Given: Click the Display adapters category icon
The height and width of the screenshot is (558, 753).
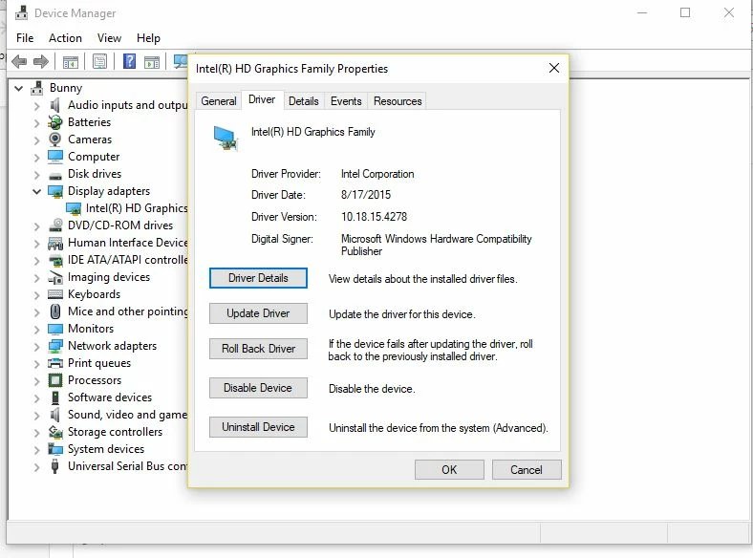Looking at the screenshot, I should coord(55,191).
